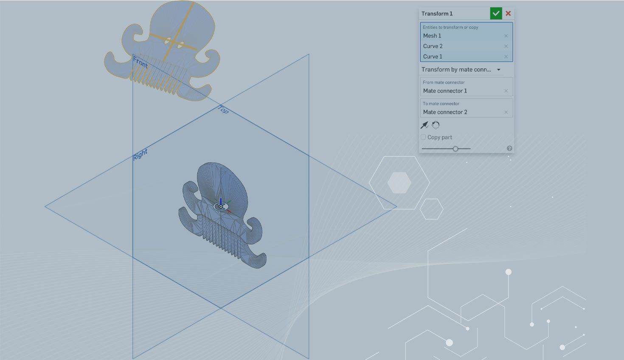Screen dimensions: 624x360
Task: Clear Mate connector 1 from the From field
Action: [506, 91]
